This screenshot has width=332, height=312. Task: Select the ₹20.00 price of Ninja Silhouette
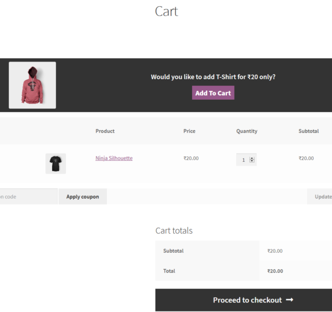[191, 158]
